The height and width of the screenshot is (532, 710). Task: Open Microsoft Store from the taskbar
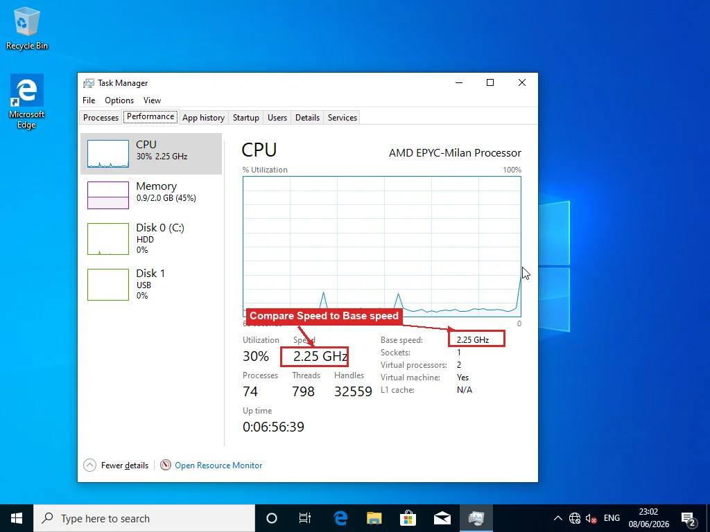tap(408, 518)
